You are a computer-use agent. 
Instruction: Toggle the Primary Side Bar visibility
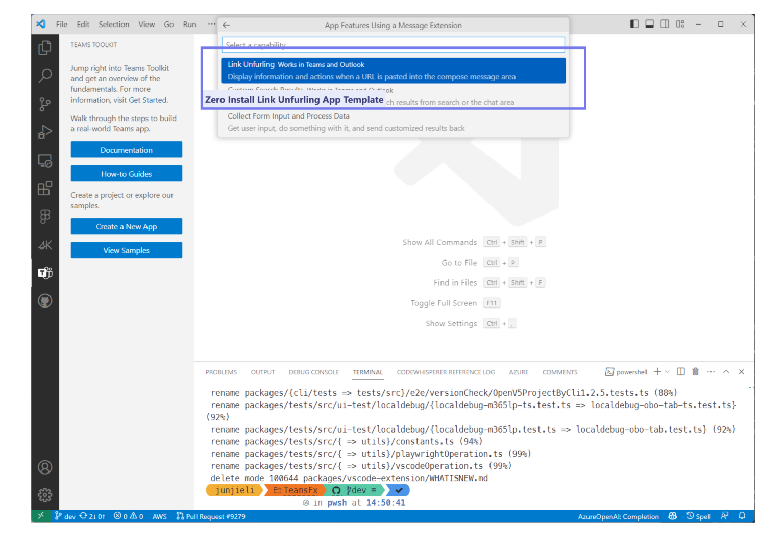click(634, 23)
